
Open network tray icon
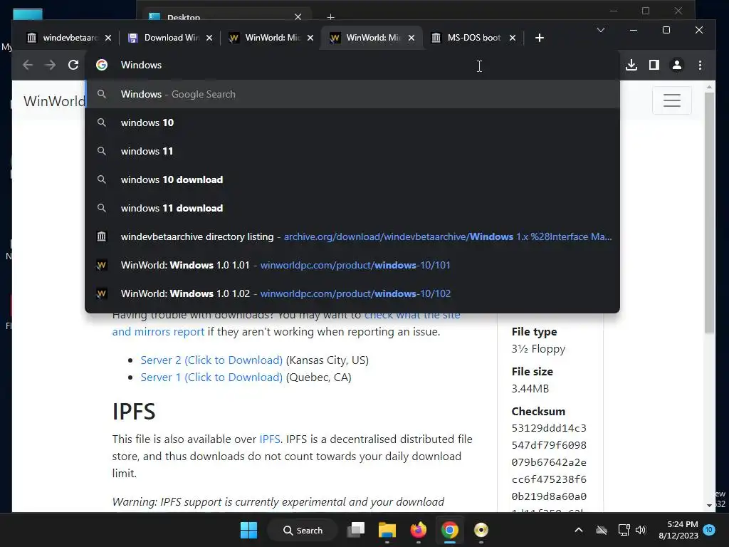pyautogui.click(x=624, y=530)
